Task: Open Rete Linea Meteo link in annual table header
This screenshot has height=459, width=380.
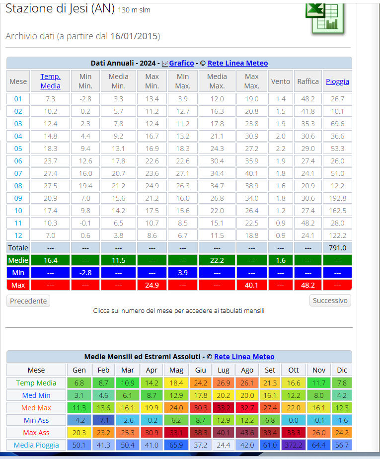Action: pos(237,63)
